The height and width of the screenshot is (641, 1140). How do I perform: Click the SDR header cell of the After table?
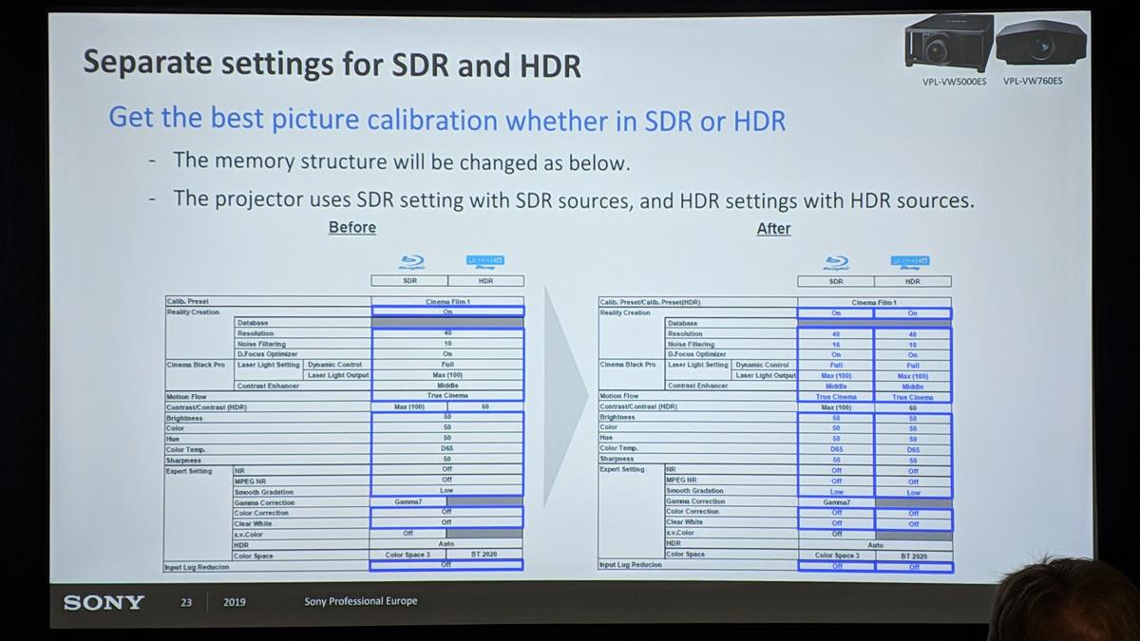(836, 281)
